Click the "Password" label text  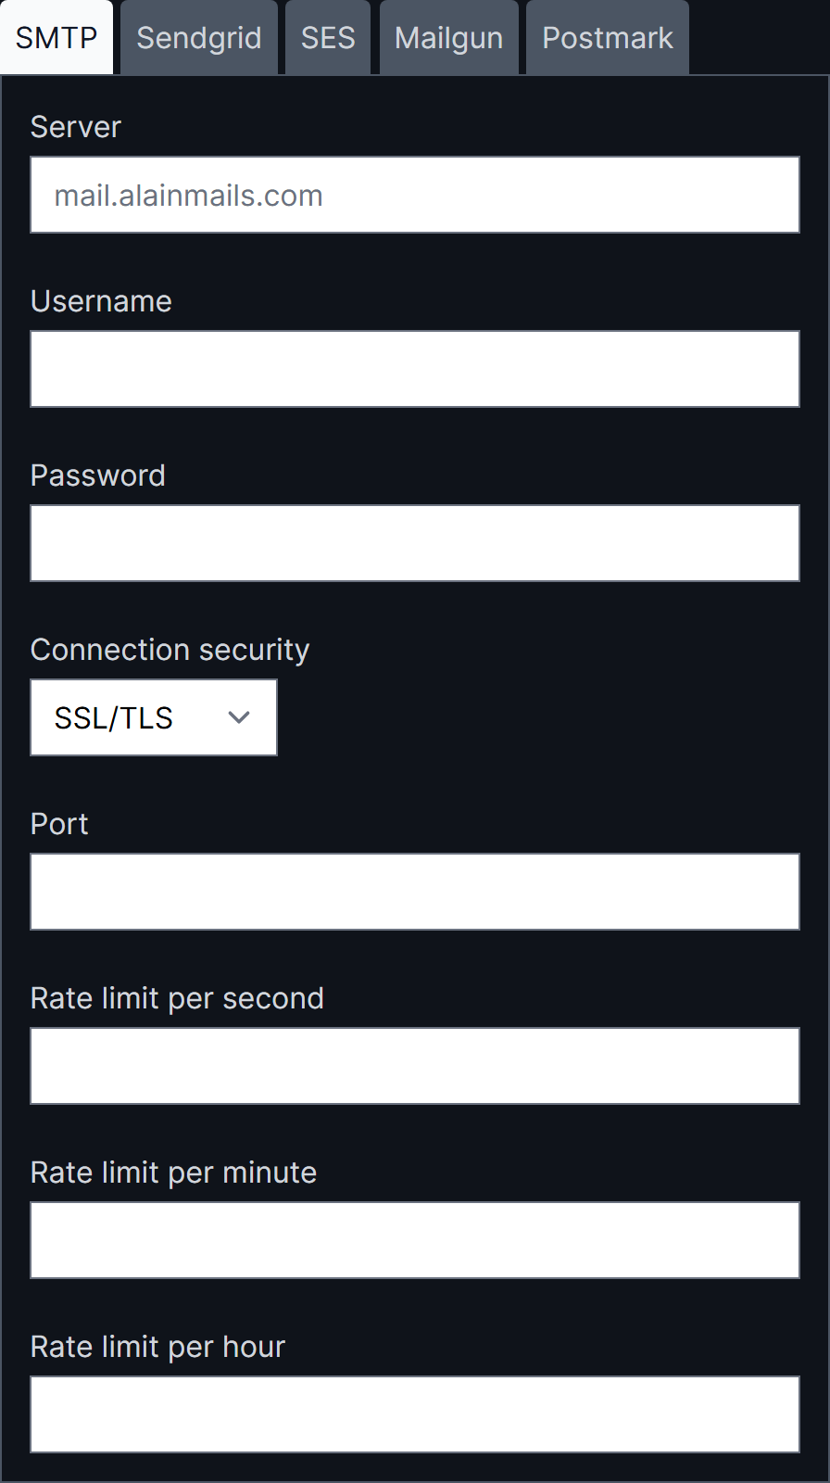coord(98,475)
